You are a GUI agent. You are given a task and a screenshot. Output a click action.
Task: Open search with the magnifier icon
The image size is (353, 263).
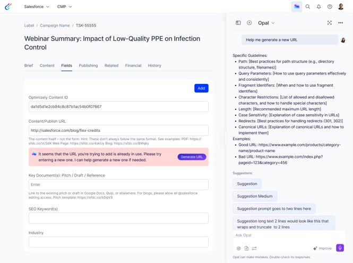pyautogui.click(x=308, y=7)
